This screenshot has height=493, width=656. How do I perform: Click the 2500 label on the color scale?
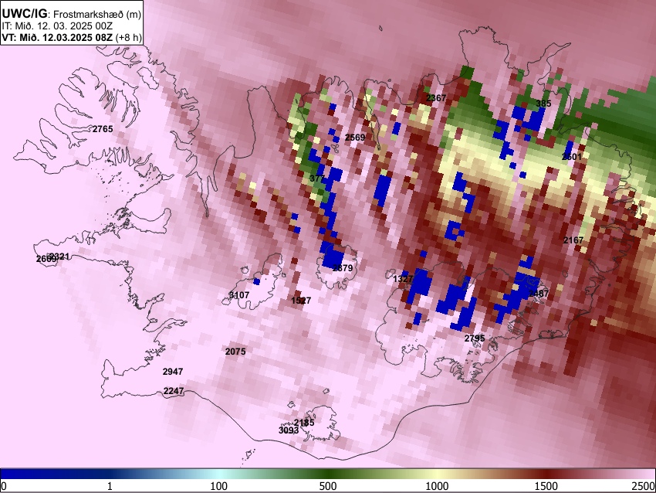point(644,486)
